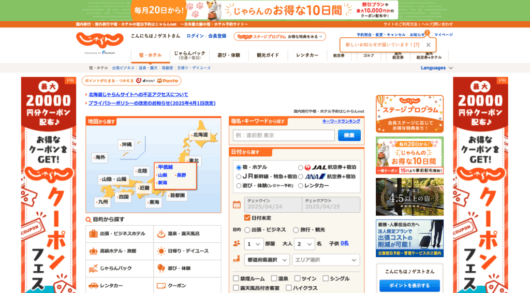Click the ポイントを表示する button
Image resolution: width=530 pixels, height=293 pixels.
[x=409, y=286]
